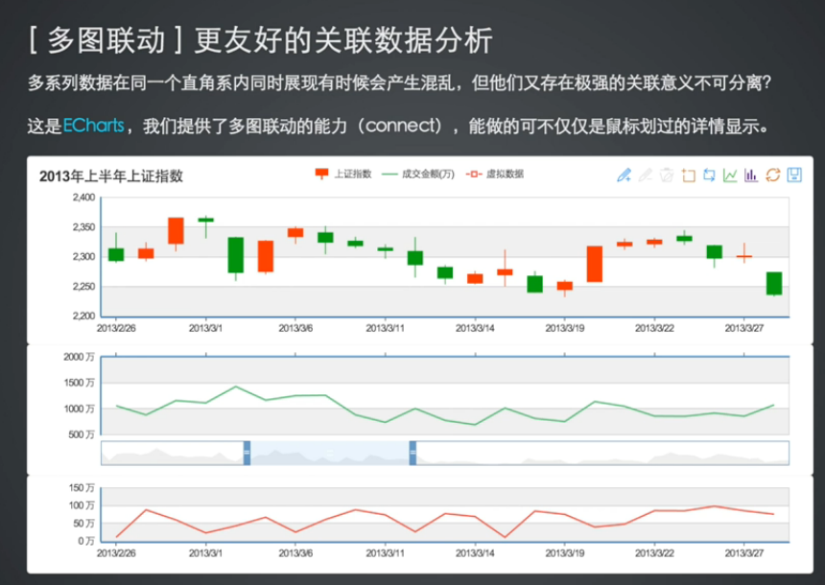
Task: Save chart as image with floppy icon
Action: [794, 175]
